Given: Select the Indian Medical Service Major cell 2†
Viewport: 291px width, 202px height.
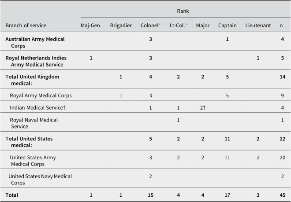Looking at the screenshot, I should 203,107.
